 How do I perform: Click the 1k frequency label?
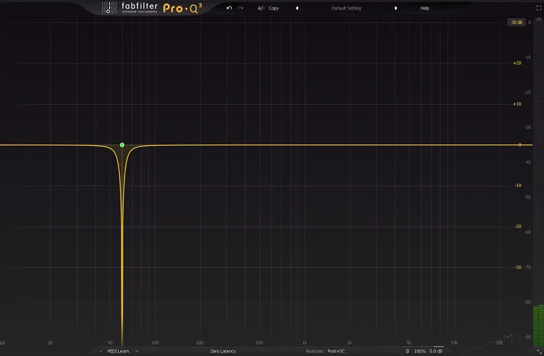point(304,343)
